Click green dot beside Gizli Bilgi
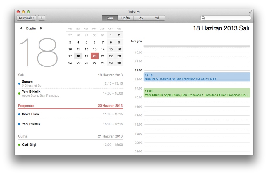The width and height of the screenshot is (268, 175). click(x=19, y=145)
